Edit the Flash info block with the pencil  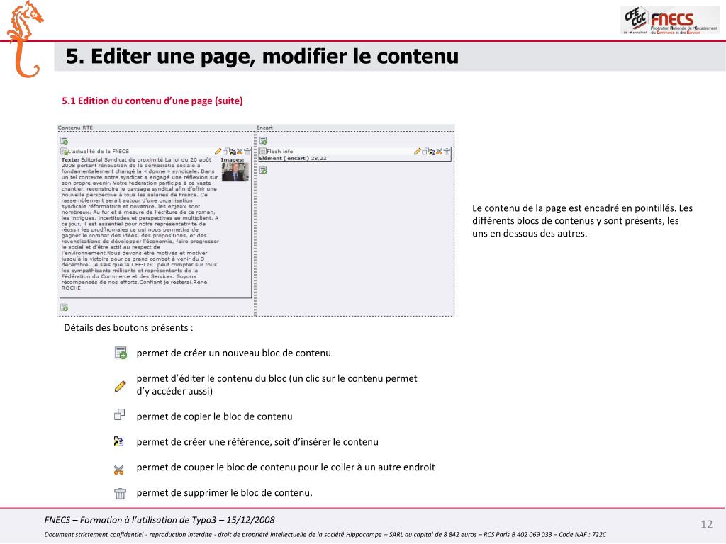tap(417, 152)
